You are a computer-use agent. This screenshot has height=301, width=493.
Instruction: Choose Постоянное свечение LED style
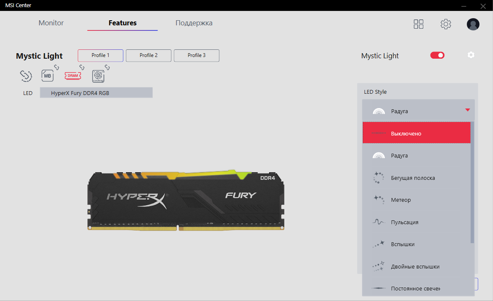tap(416, 288)
